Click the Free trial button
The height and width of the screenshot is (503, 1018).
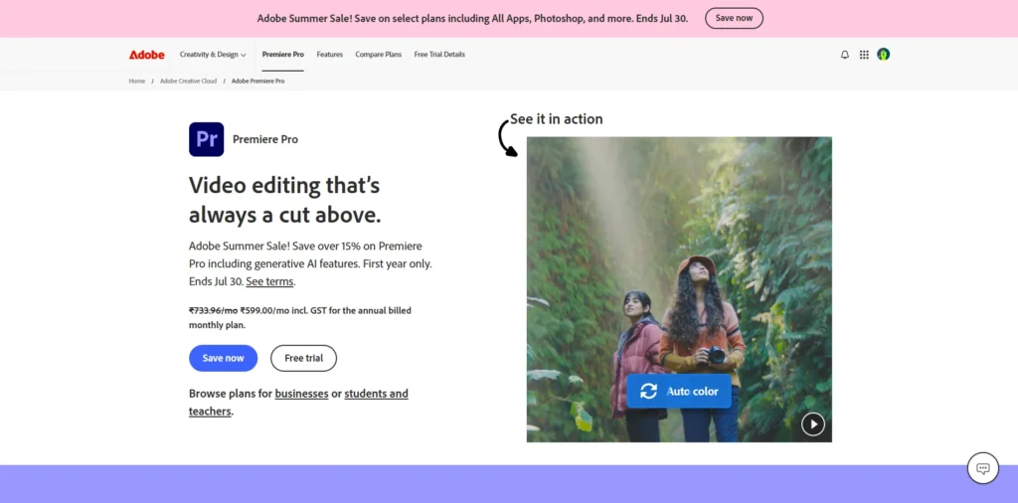304,358
